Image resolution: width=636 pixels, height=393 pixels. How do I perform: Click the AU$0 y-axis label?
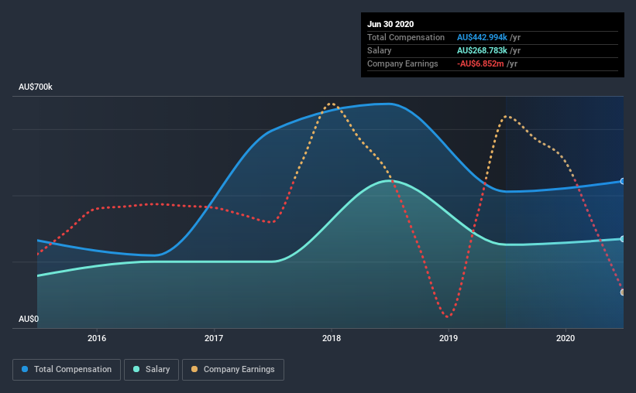[x=29, y=320]
